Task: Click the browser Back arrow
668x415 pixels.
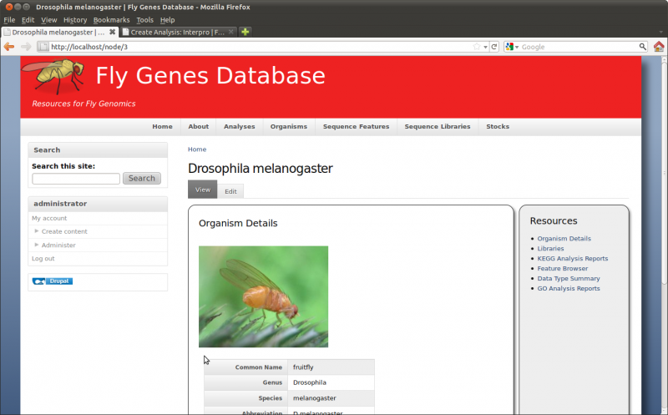Action: 9,47
